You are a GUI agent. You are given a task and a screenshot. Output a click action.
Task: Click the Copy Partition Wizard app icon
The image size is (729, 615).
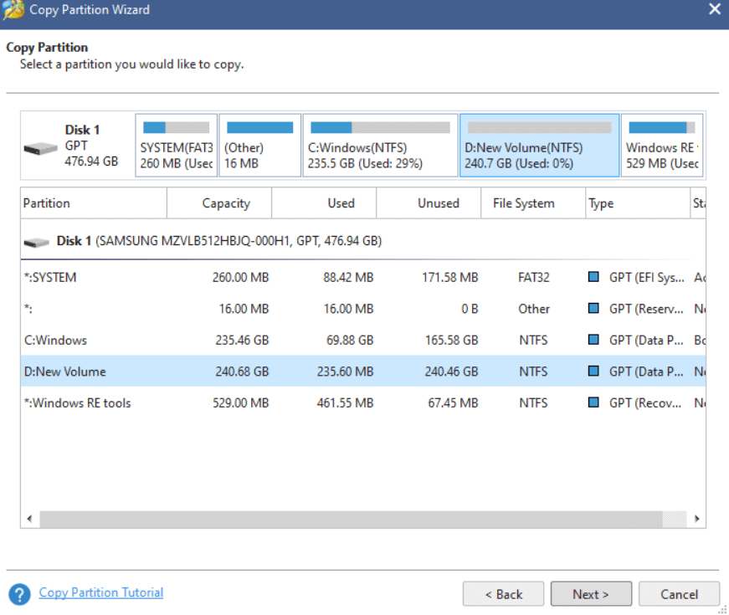[13, 9]
